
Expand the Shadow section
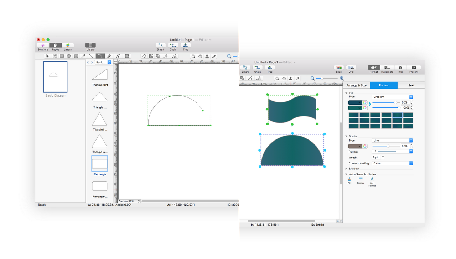[x=346, y=169]
